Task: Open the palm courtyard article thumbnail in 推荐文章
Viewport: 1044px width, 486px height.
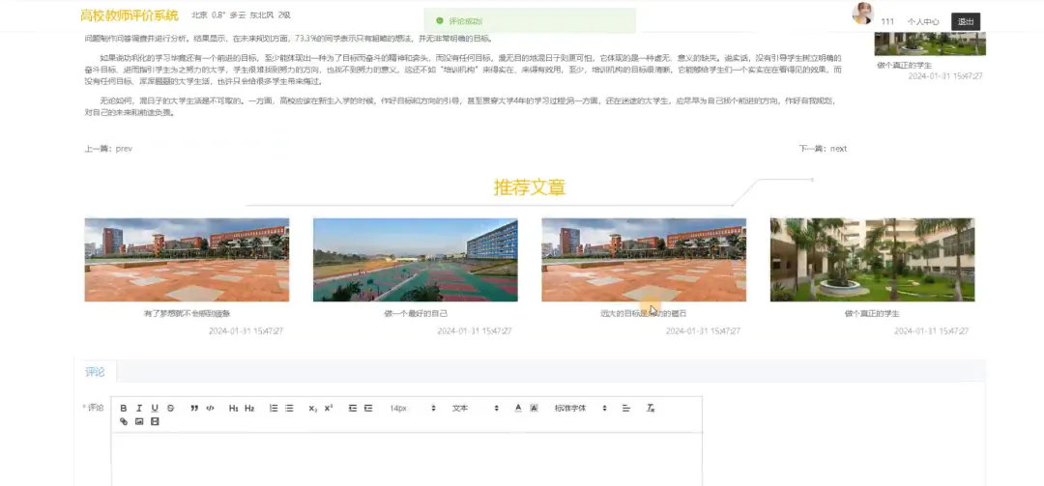Action: (x=872, y=260)
